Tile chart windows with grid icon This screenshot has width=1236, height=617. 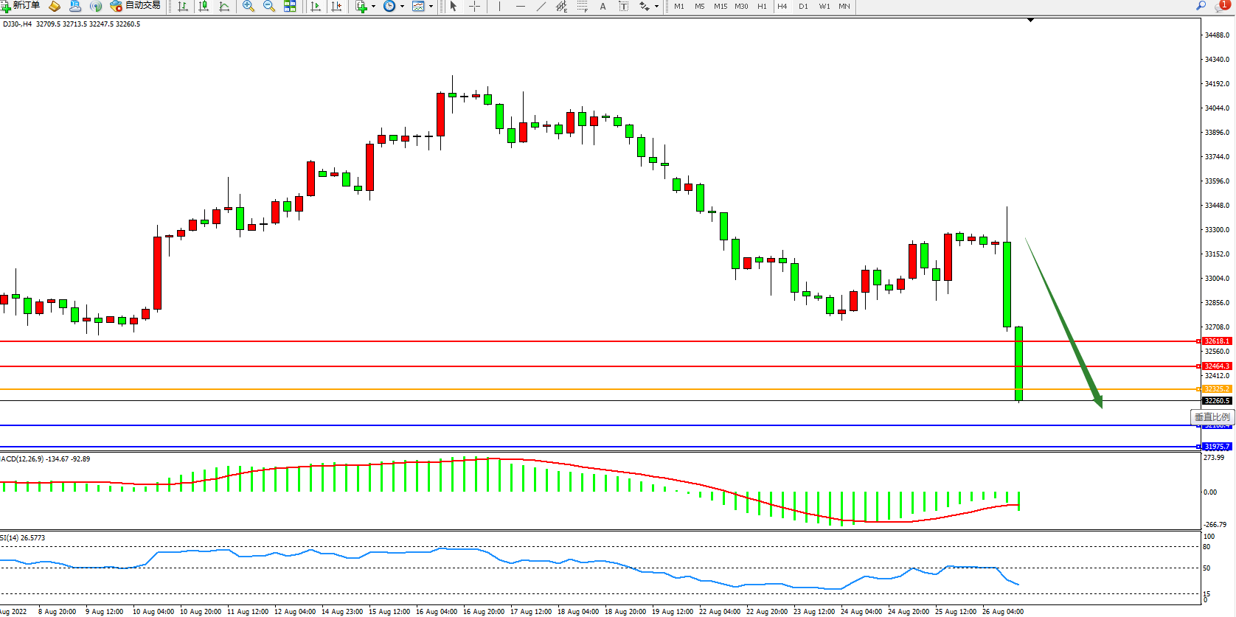tap(290, 6)
